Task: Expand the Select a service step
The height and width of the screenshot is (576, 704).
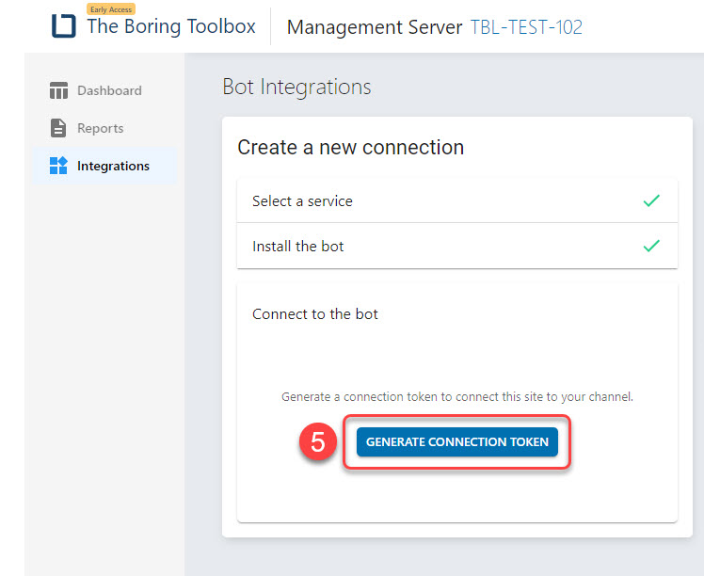Action: pos(457,200)
